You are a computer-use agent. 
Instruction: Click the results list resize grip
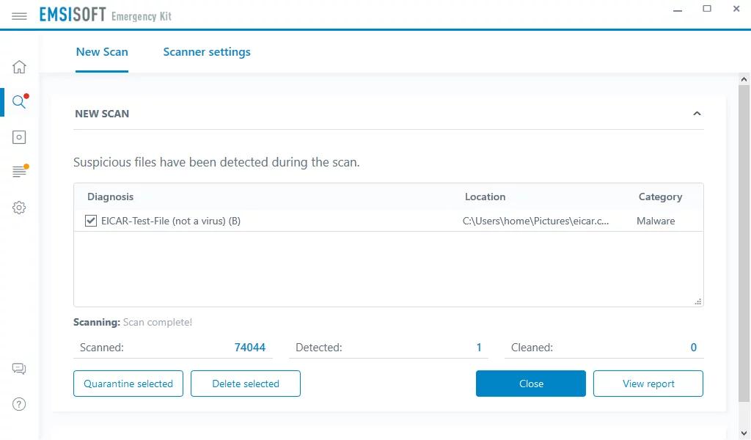(698, 301)
